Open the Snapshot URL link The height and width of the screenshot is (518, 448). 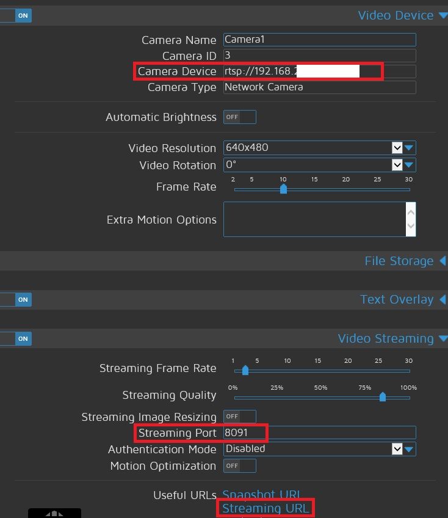coord(261,494)
